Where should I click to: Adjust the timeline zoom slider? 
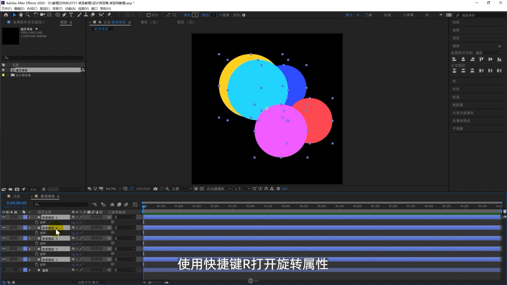click(x=150, y=283)
